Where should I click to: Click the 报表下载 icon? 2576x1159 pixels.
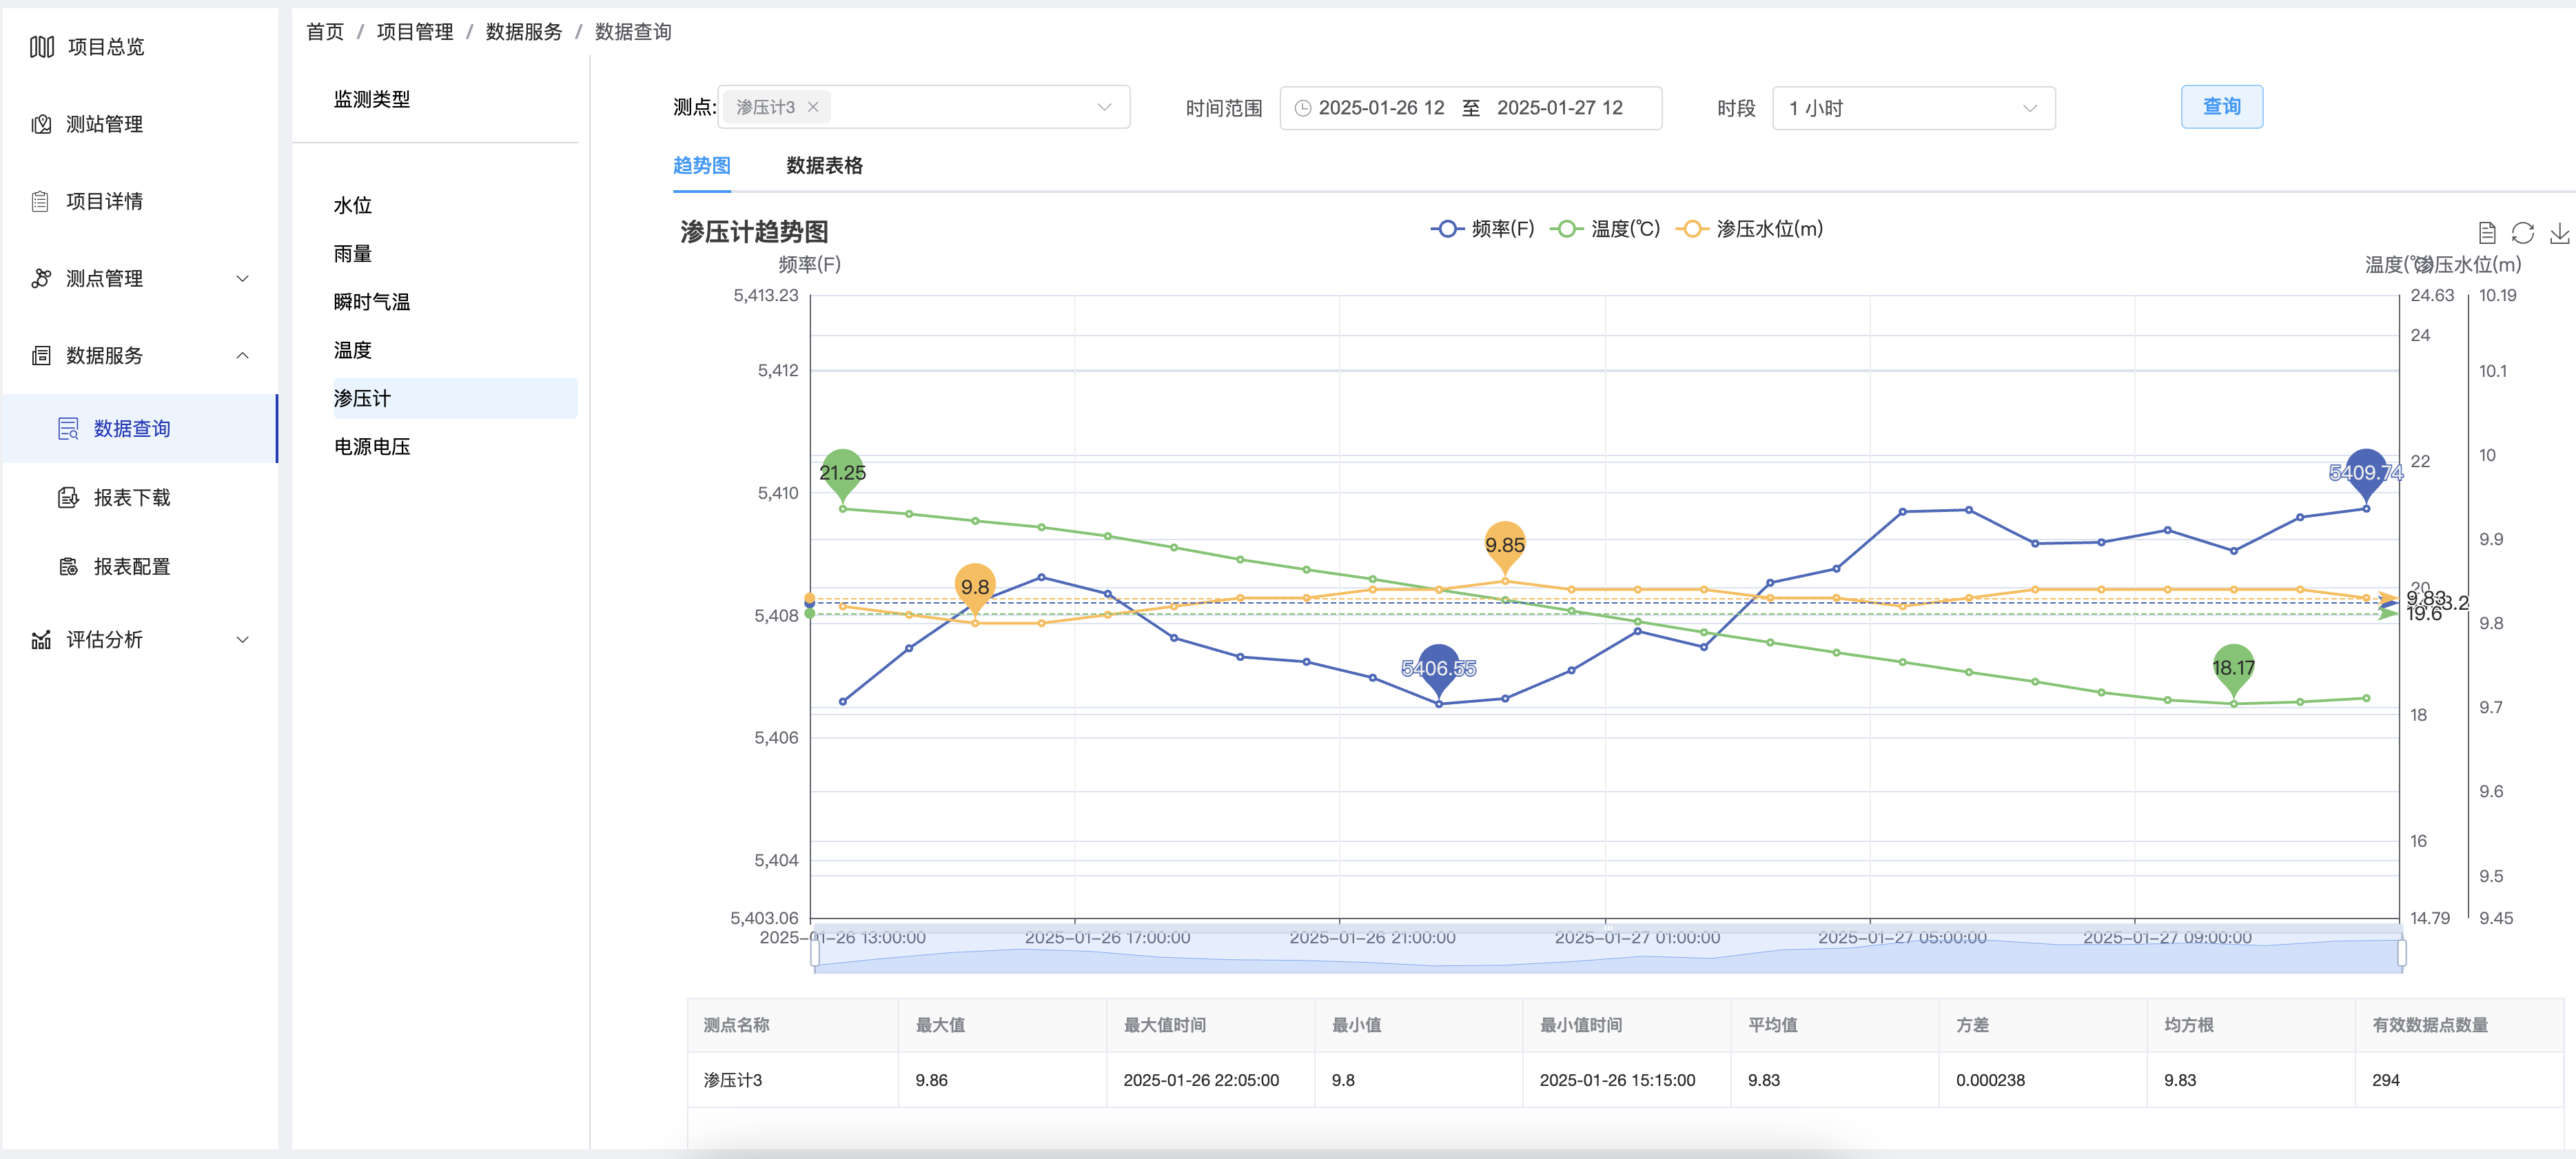point(68,498)
